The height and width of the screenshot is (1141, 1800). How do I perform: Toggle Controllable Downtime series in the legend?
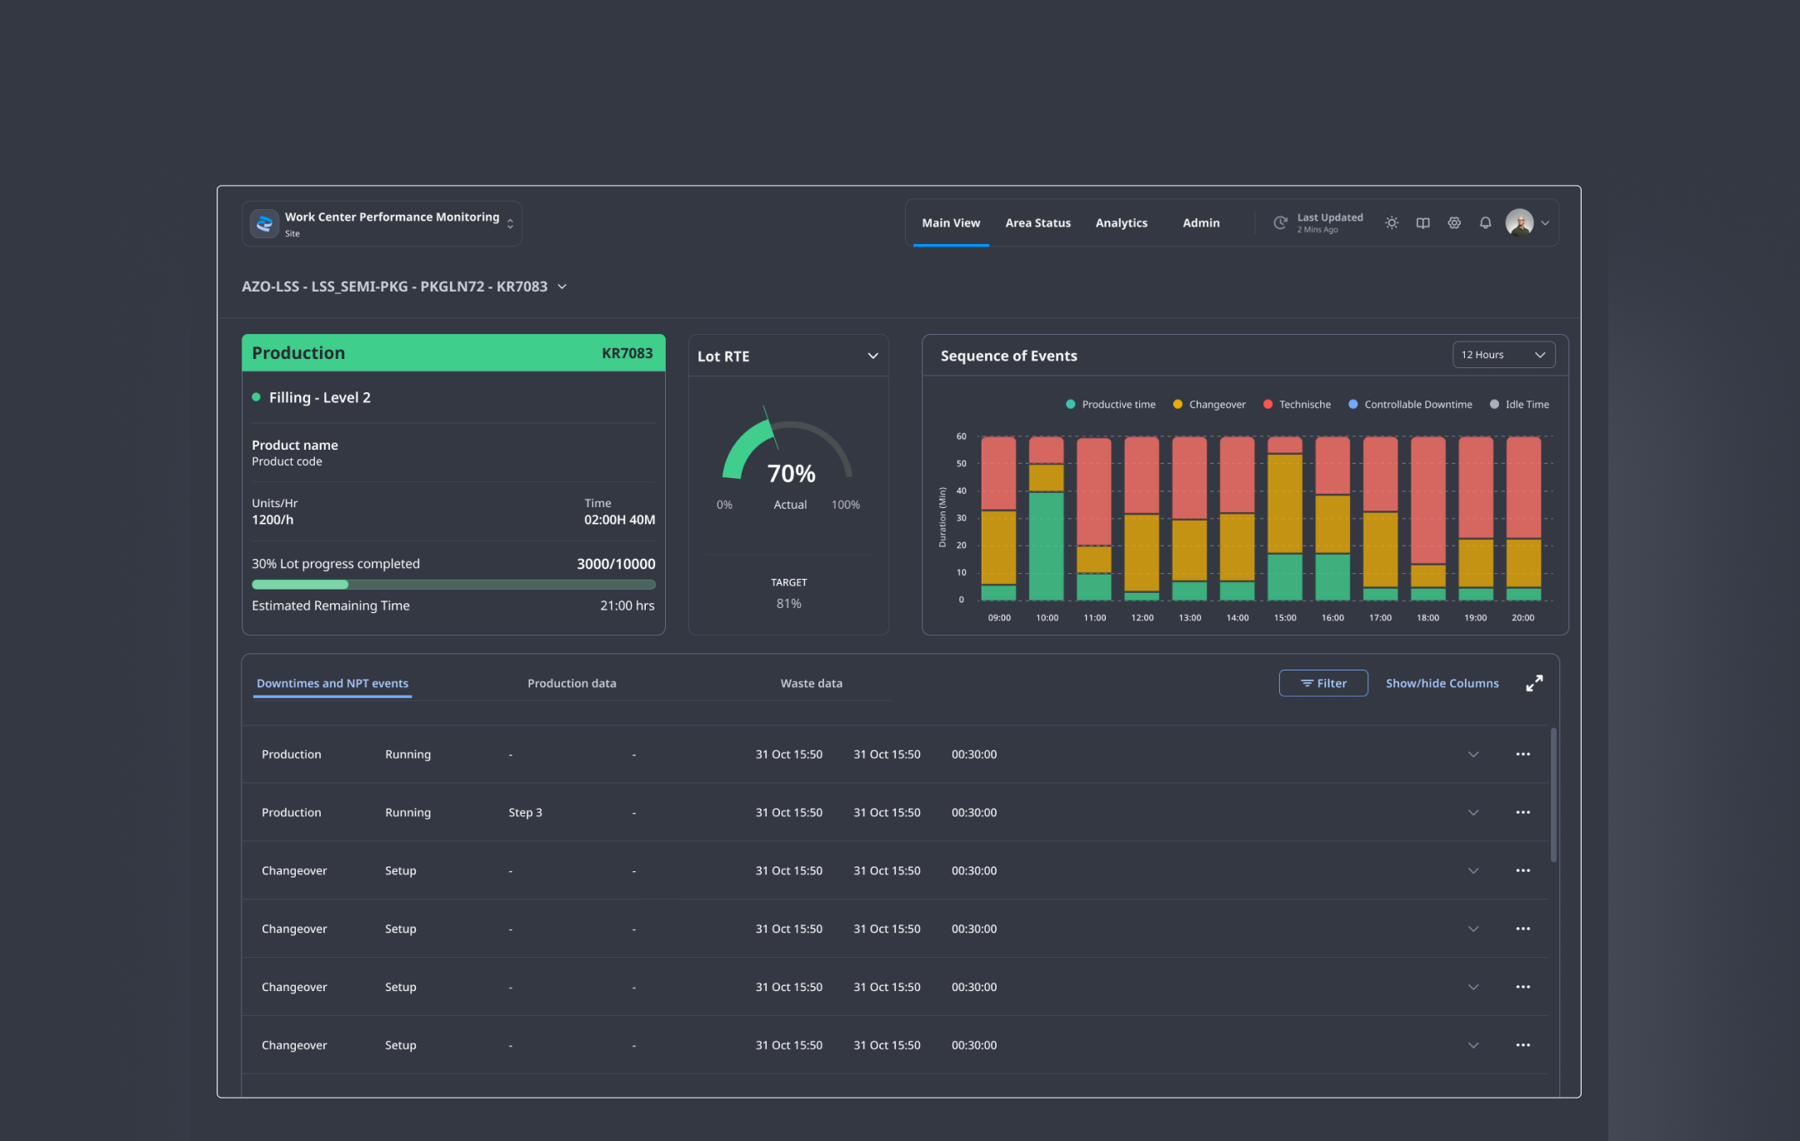(1410, 405)
